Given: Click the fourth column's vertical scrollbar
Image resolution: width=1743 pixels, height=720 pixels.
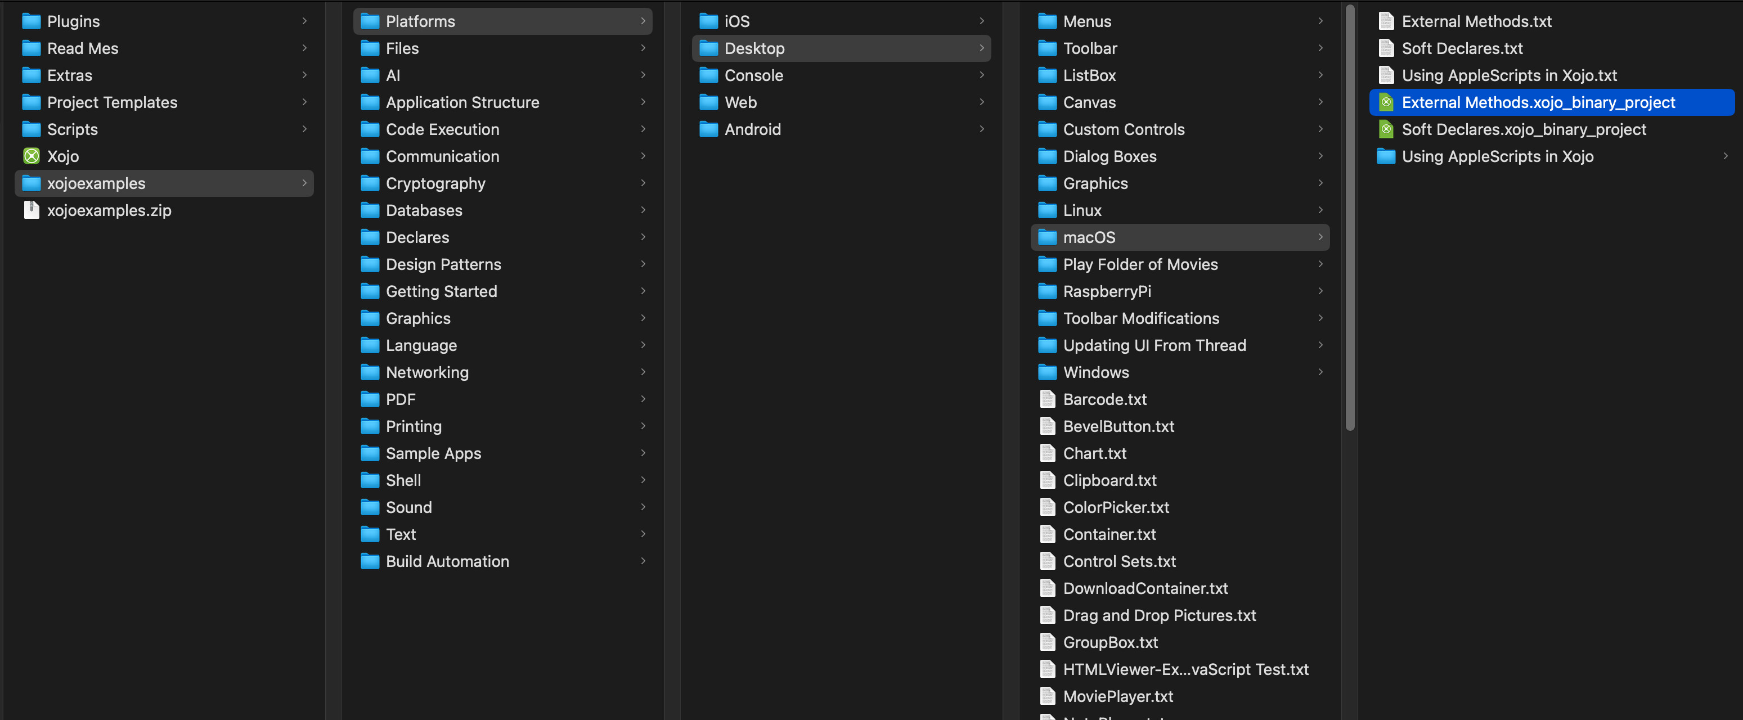Looking at the screenshot, I should point(1350,217).
